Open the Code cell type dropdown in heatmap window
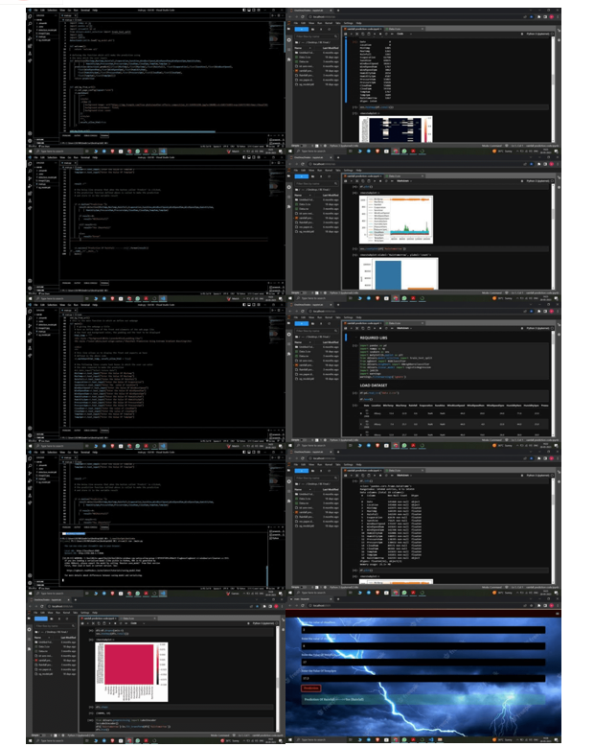The image size is (594, 747). click(x=138, y=623)
